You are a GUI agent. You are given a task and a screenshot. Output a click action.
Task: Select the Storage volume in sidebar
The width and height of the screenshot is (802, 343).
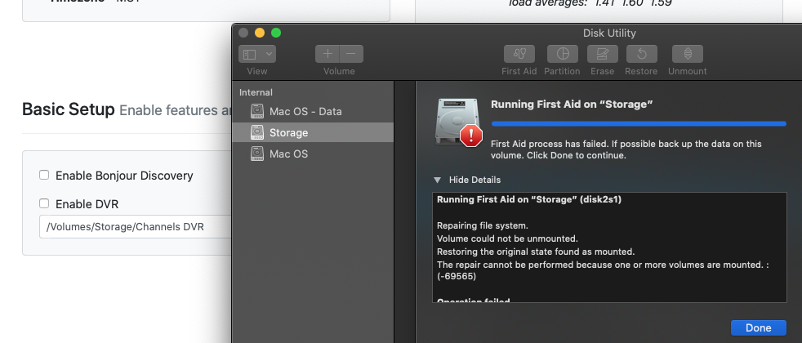(288, 132)
